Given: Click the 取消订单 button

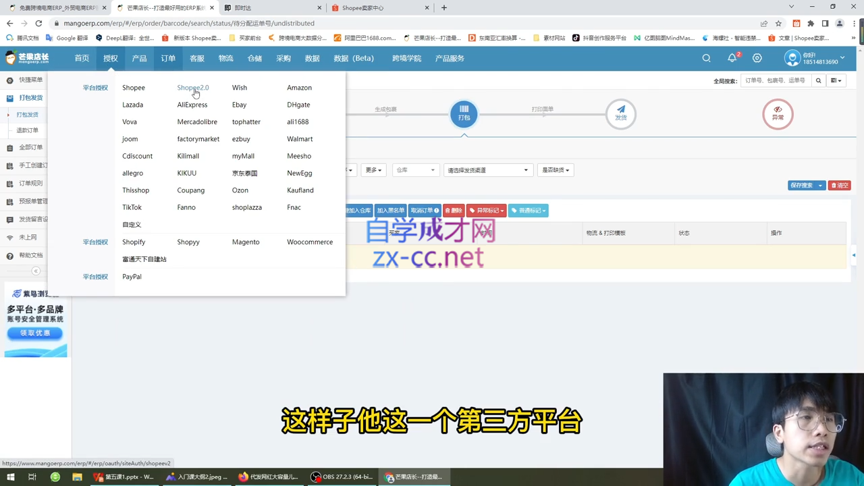Looking at the screenshot, I should coord(425,211).
